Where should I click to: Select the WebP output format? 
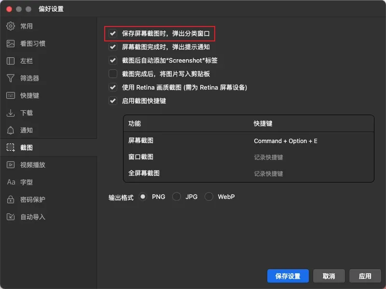click(209, 197)
